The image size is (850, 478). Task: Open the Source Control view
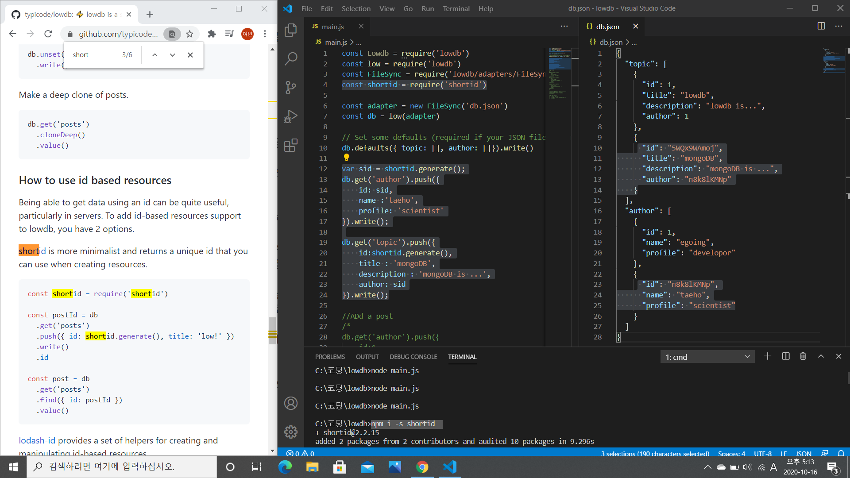[x=290, y=87]
